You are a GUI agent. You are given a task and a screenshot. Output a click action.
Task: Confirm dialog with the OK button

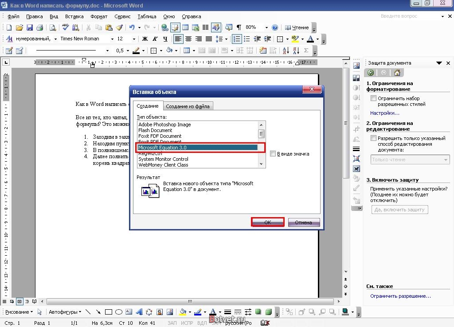267,222
